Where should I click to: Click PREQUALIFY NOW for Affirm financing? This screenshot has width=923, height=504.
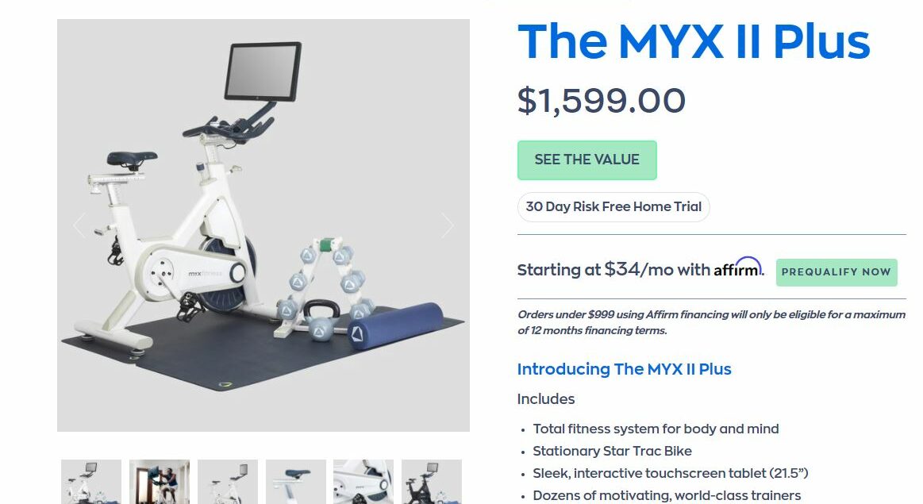point(836,272)
